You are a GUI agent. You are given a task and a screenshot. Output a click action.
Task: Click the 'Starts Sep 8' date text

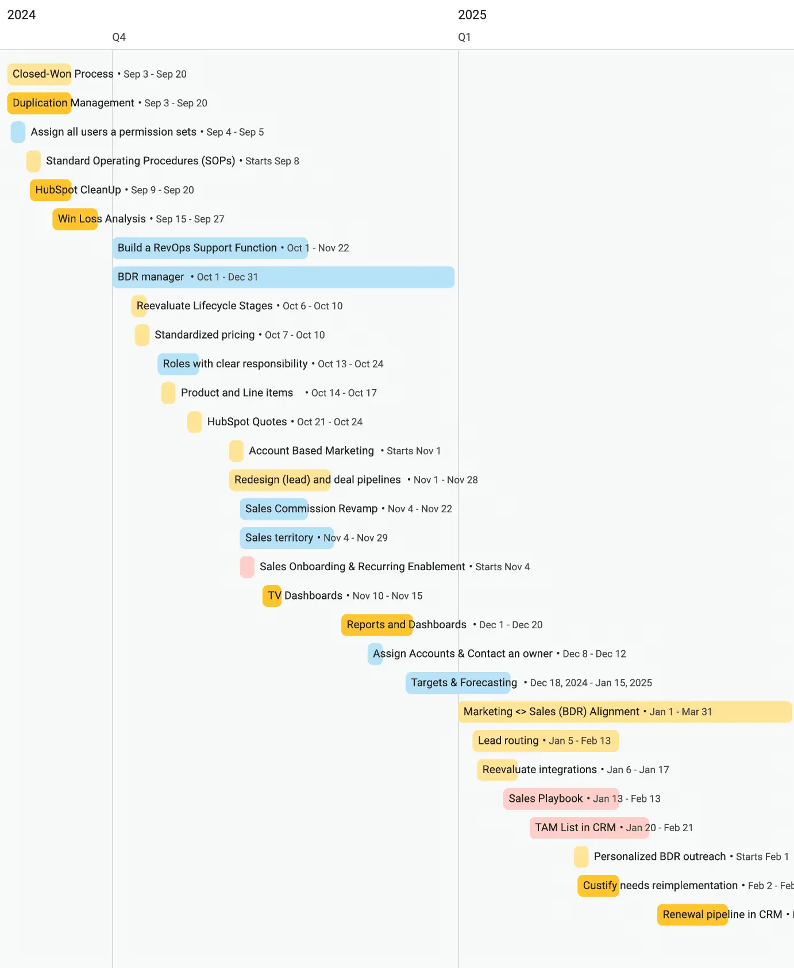tap(272, 161)
